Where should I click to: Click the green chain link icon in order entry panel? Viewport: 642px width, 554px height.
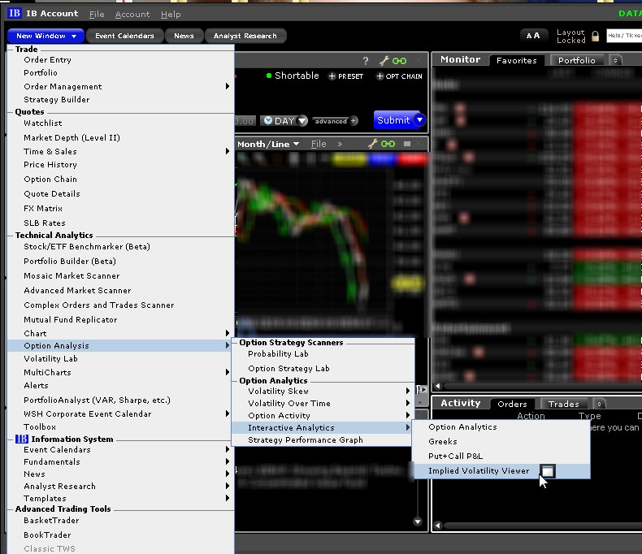click(x=399, y=62)
